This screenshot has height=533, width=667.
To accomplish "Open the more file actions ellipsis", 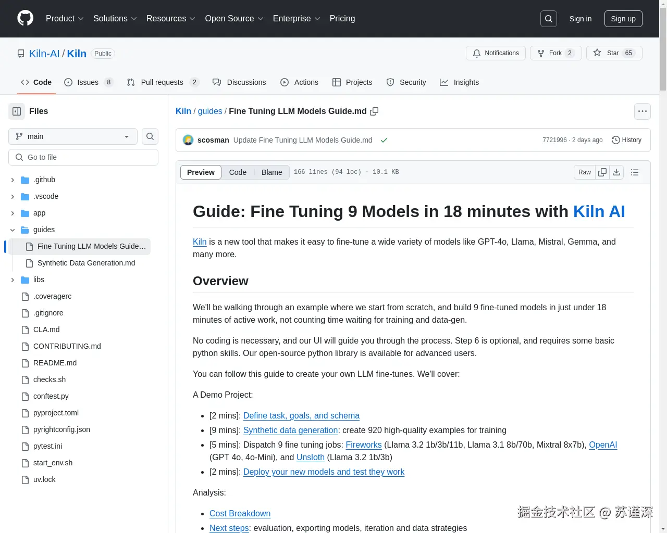I will (x=643, y=111).
